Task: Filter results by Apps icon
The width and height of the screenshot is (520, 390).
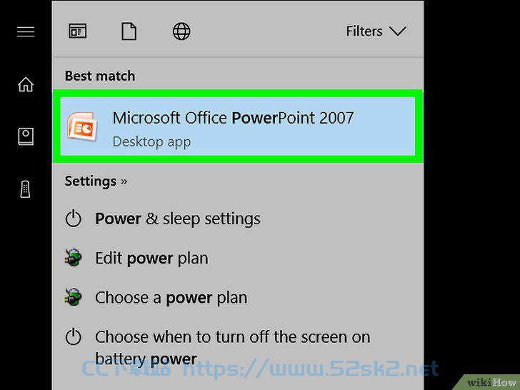Action: [78, 31]
